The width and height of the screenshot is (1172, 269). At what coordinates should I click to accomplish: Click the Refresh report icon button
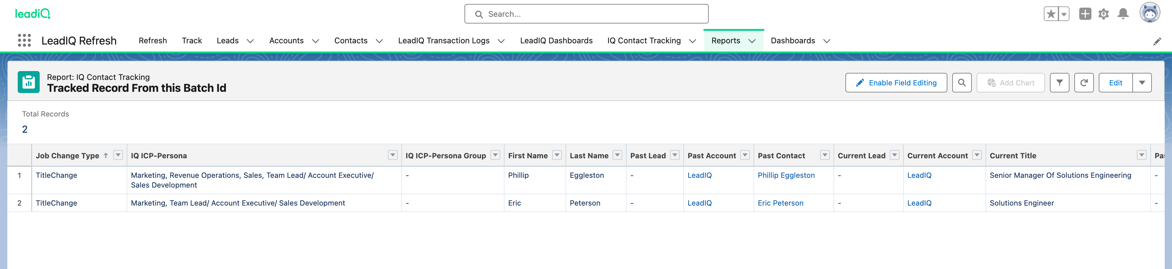1084,83
